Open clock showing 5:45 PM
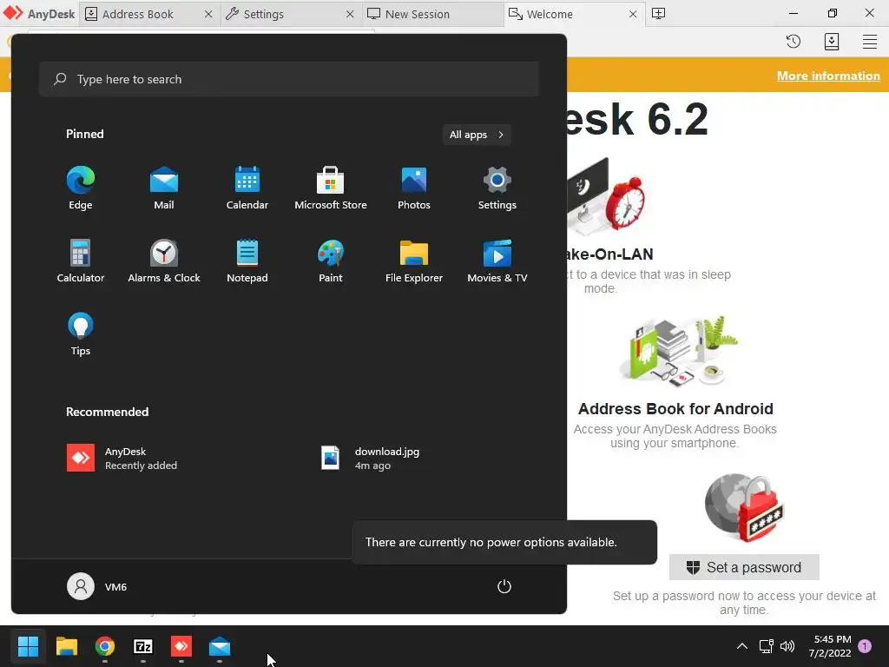Viewport: 889px width, 667px height. coord(830,646)
